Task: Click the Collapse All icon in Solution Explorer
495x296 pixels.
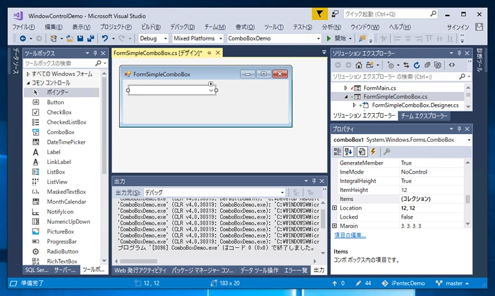Action: pos(427,65)
